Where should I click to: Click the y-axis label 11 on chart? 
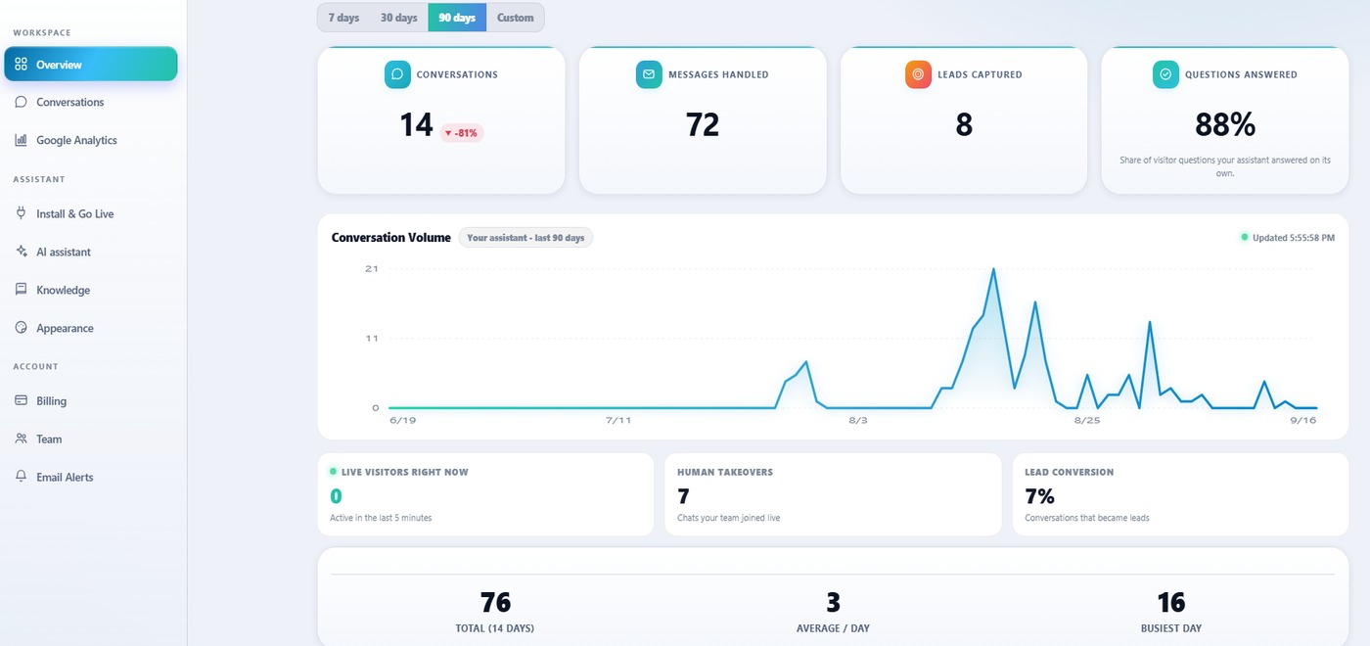click(x=371, y=339)
